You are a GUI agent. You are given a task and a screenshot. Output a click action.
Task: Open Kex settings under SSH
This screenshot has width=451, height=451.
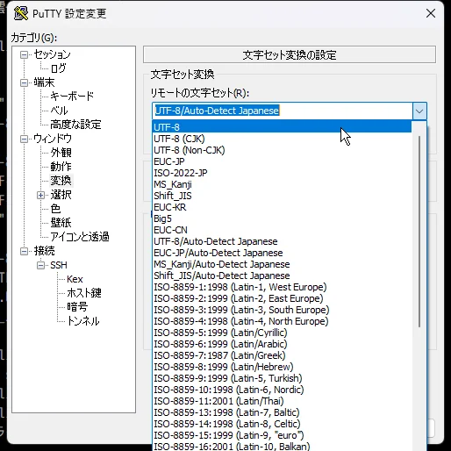click(x=75, y=279)
